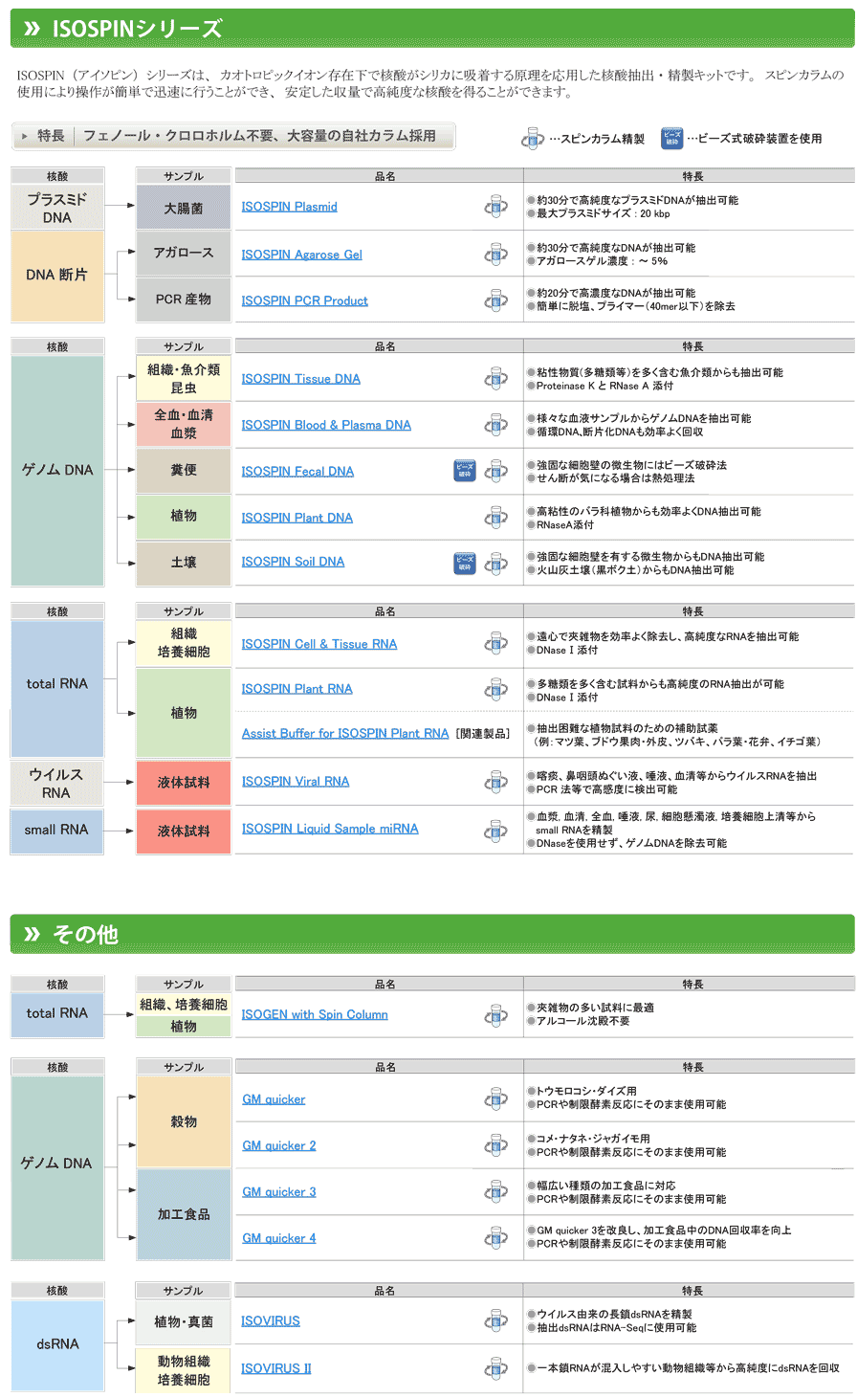Click the dsRNA category cell
The height and width of the screenshot is (1397, 857).
point(57,1344)
